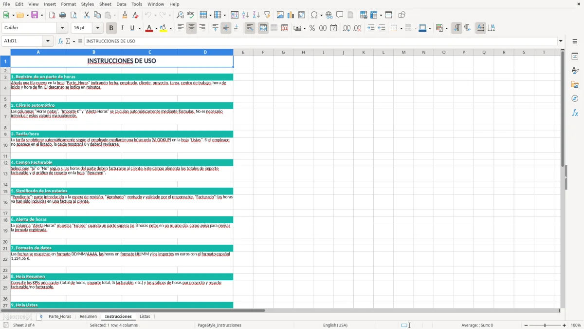Viewport: 584px width, 329px height.
Task: Sort ascending A to Z
Action: pos(246,15)
